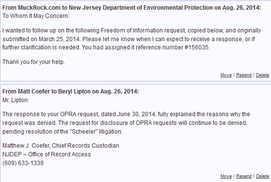Click the 'NJDEP – Office of Record Access' line

point(47,154)
